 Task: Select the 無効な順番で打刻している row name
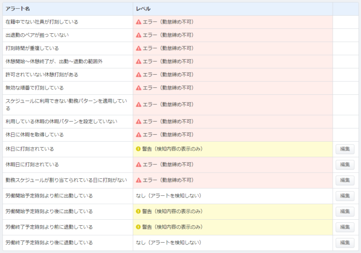[35, 88]
